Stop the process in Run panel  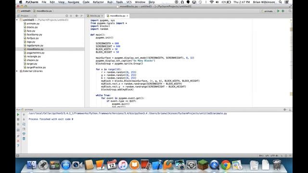(18, 119)
